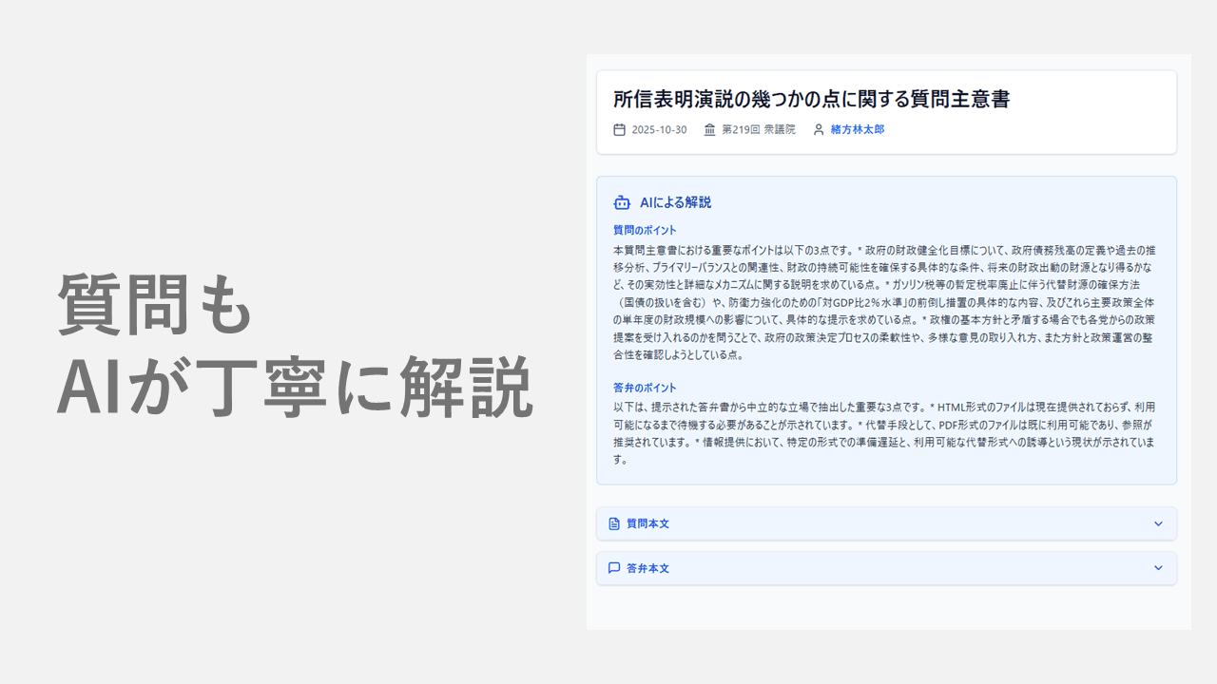Expand the 質問本文 section

(884, 523)
